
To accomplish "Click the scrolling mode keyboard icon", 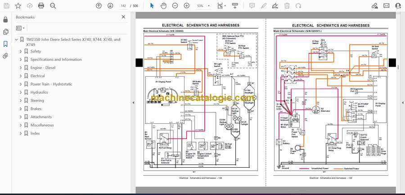I will [x=235, y=6].
